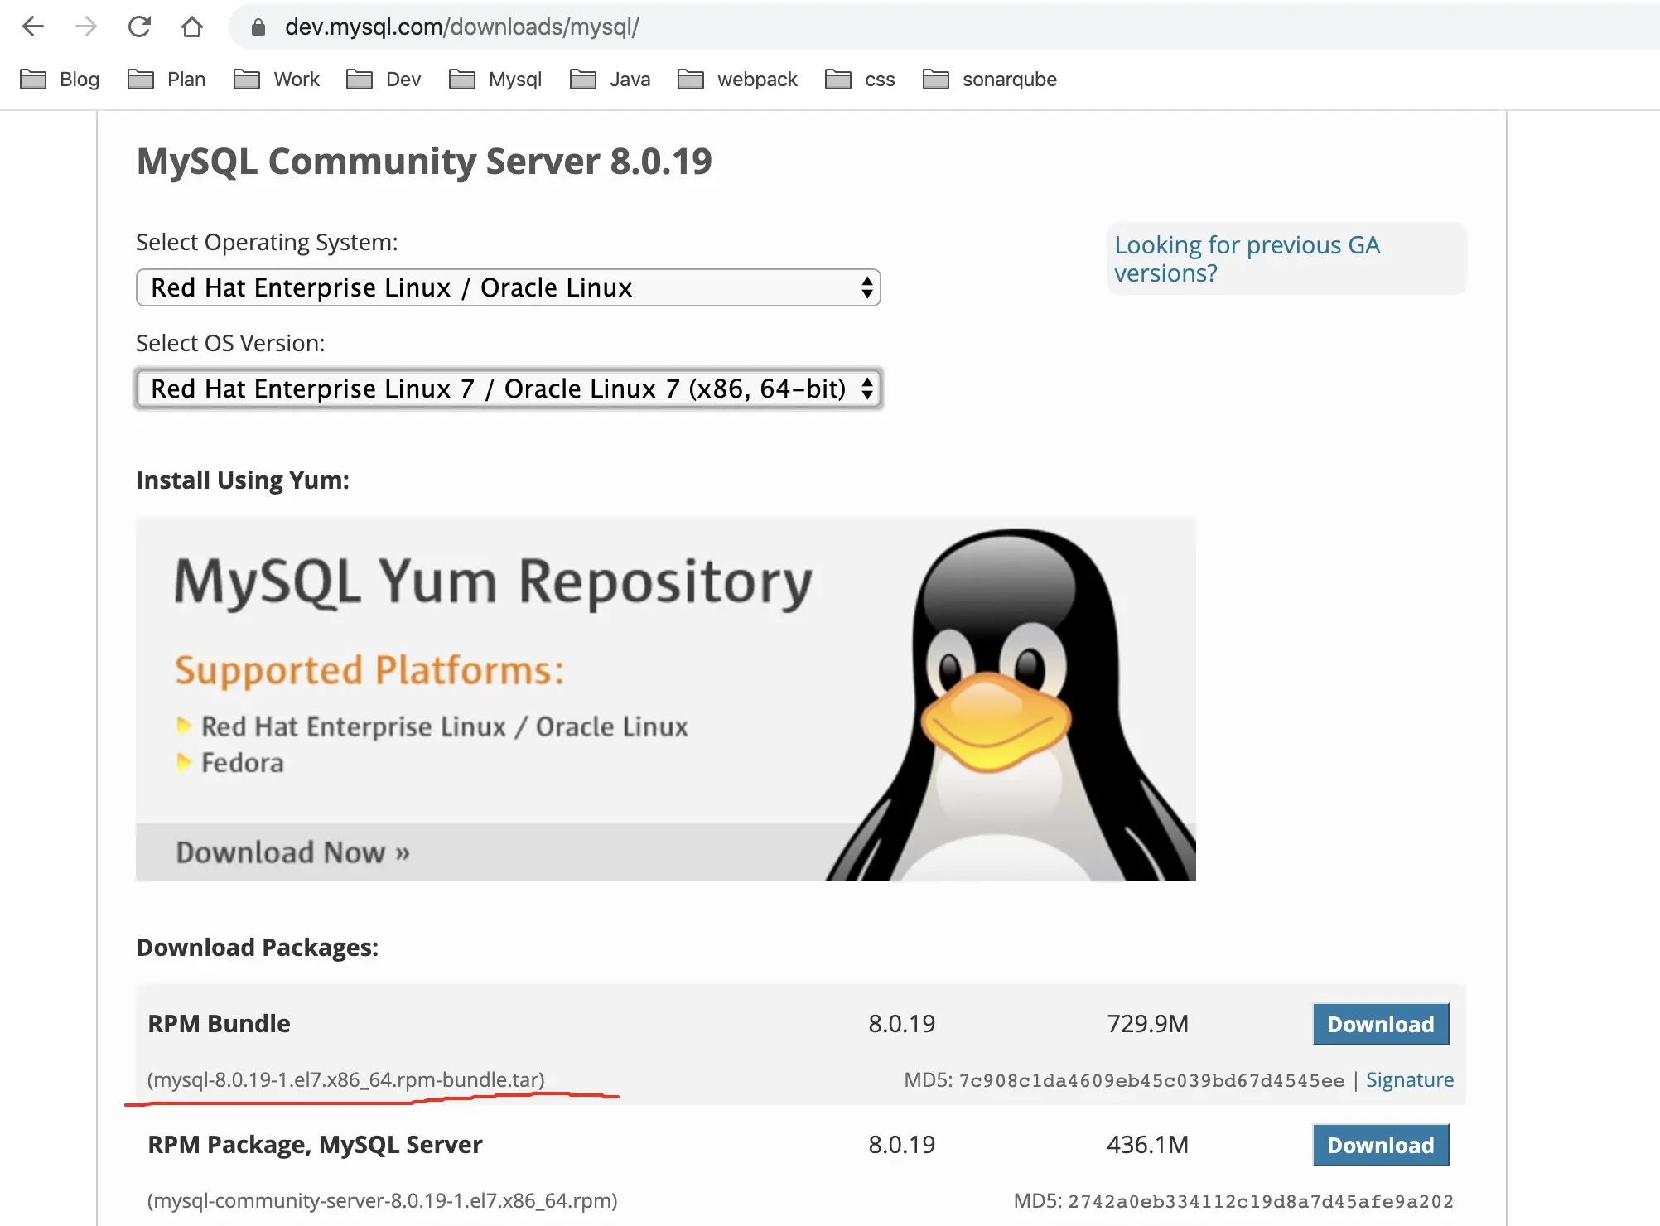Download RPM Package, MySQL Server
The width and height of the screenshot is (1660, 1226).
[x=1380, y=1145]
